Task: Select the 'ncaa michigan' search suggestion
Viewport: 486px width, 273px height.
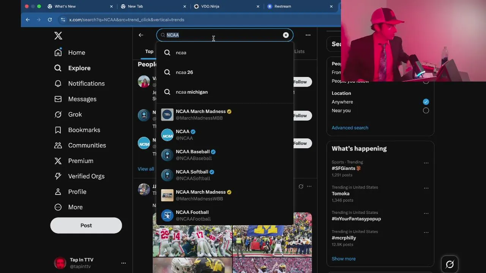Action: 225,92
